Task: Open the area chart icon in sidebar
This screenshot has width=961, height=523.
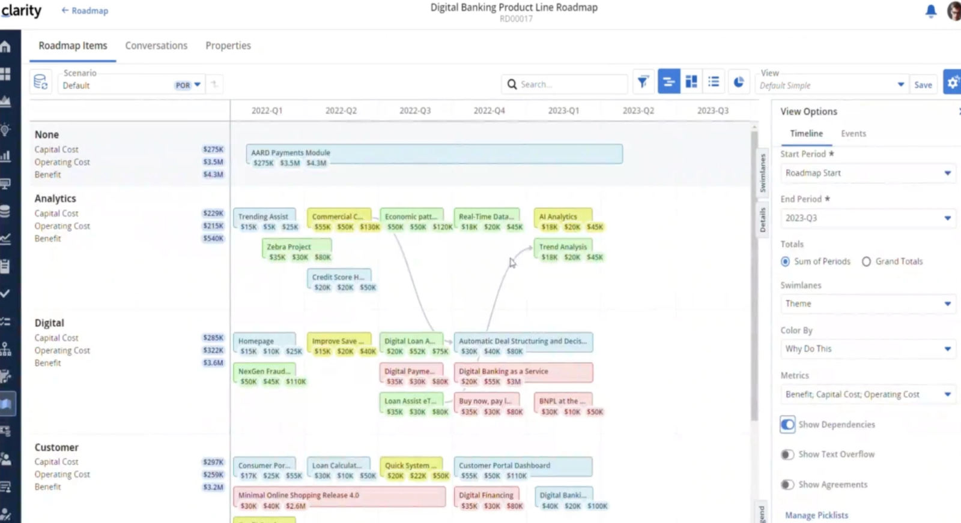Action: point(6,101)
